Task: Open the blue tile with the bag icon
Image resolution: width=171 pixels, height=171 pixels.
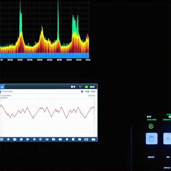Action: (152, 139)
